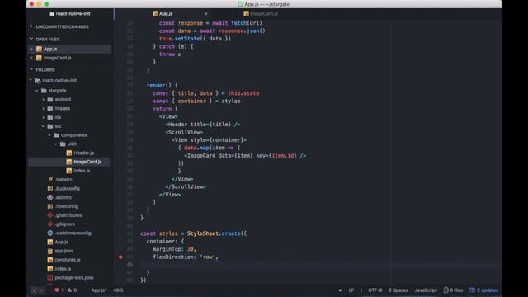Select the package-lock.json file icon

point(50,277)
